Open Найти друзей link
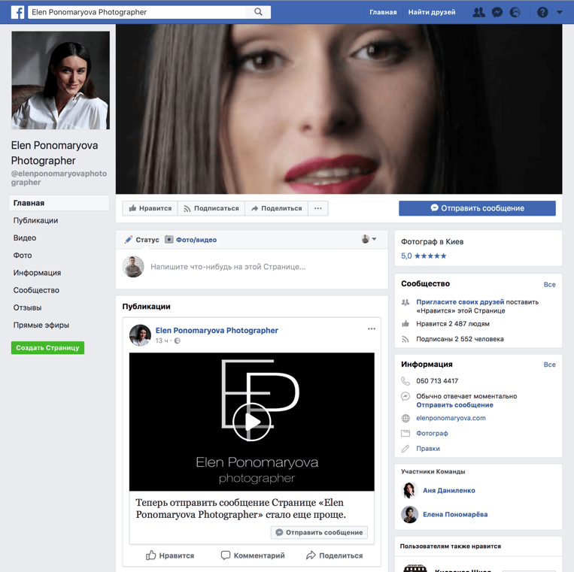The height and width of the screenshot is (572, 574). coord(432,12)
